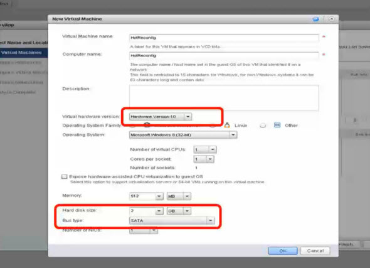Click the Bus type label
Screen dimensions: 370x268
coord(73,220)
